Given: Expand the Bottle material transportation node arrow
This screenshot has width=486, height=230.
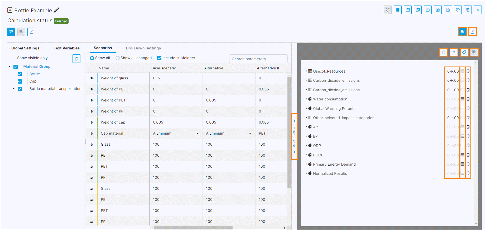Looking at the screenshot, I should tap(13, 89).
